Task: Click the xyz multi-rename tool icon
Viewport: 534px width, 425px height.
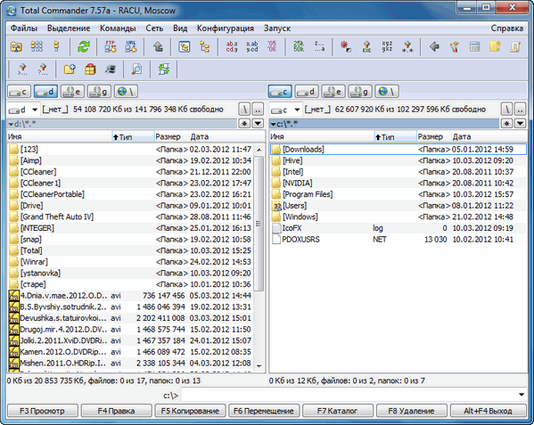Action: click(387, 46)
